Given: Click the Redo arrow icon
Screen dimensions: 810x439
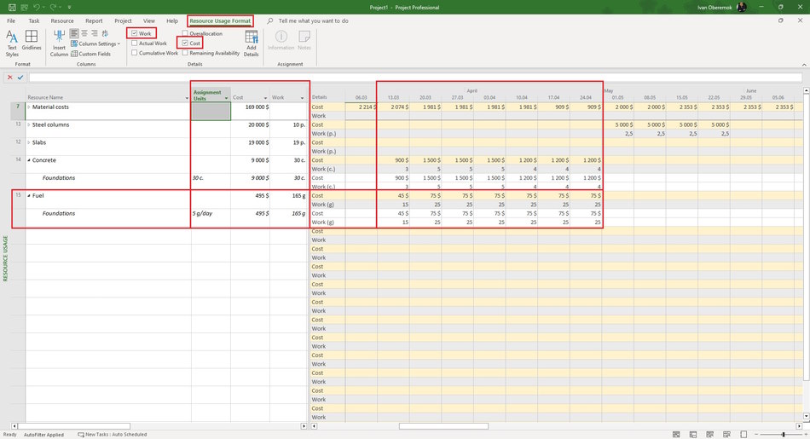Looking at the screenshot, I should [52, 7].
